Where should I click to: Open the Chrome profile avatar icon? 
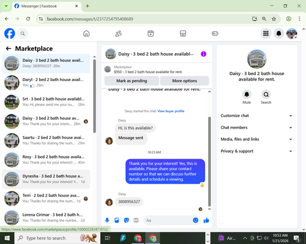[289, 19]
